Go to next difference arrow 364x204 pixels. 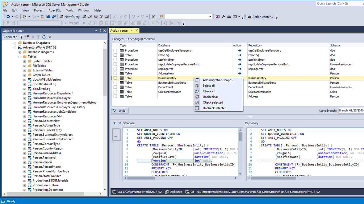click(119, 123)
